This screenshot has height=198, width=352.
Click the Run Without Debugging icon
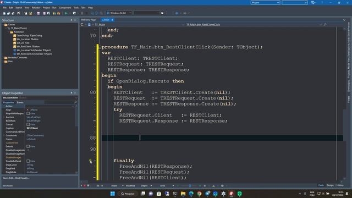click(x=75, y=13)
